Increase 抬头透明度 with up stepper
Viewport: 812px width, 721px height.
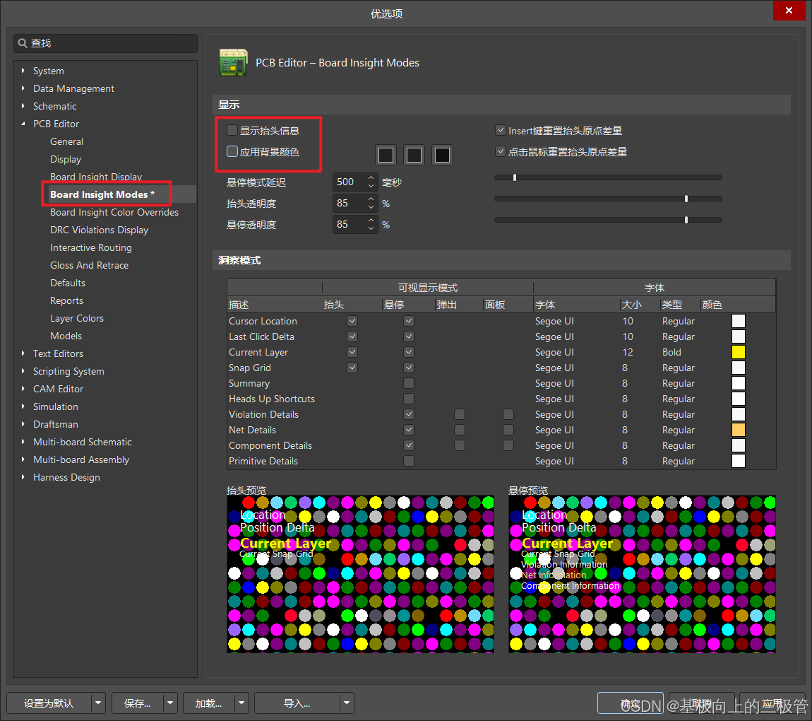[x=371, y=199]
